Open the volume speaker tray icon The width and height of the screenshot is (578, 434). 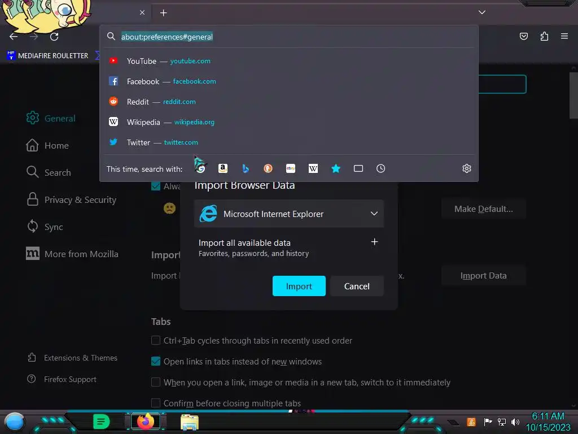(x=515, y=422)
